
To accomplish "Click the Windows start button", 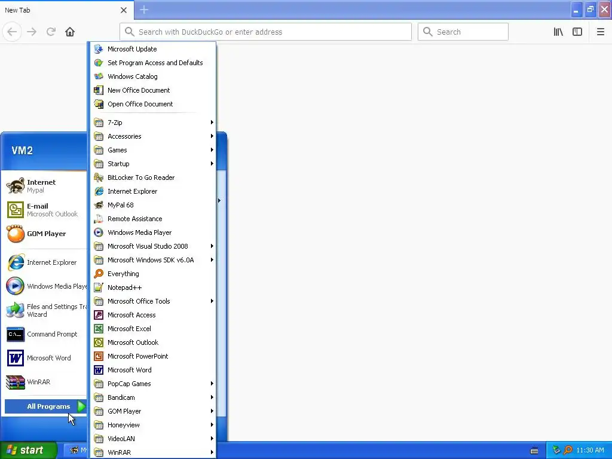I will click(29, 450).
